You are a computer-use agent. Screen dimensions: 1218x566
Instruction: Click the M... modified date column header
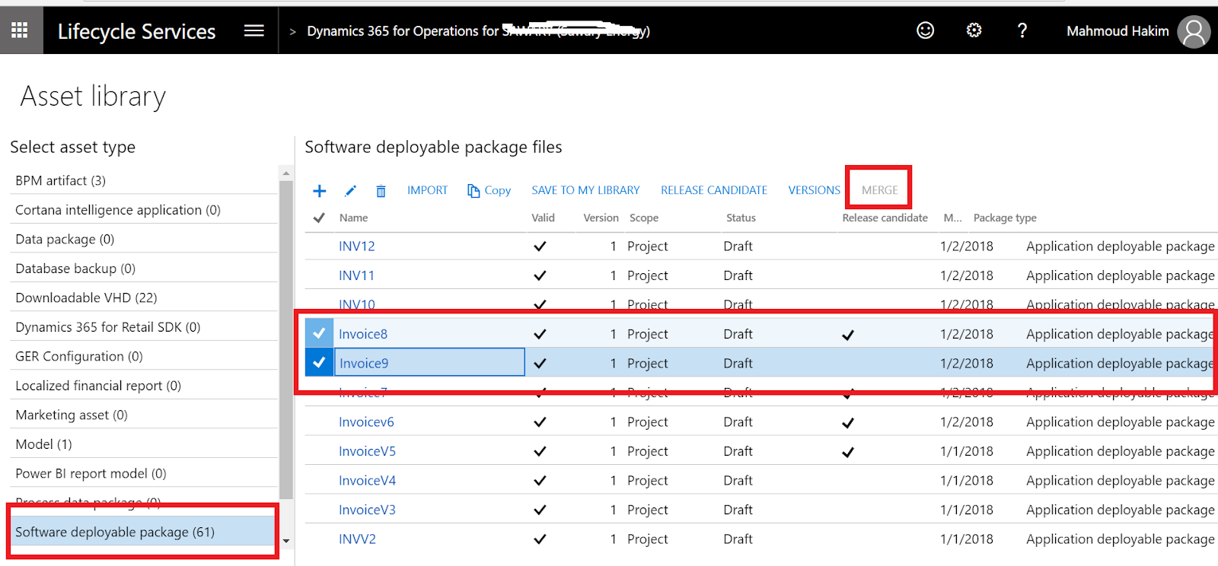point(952,218)
